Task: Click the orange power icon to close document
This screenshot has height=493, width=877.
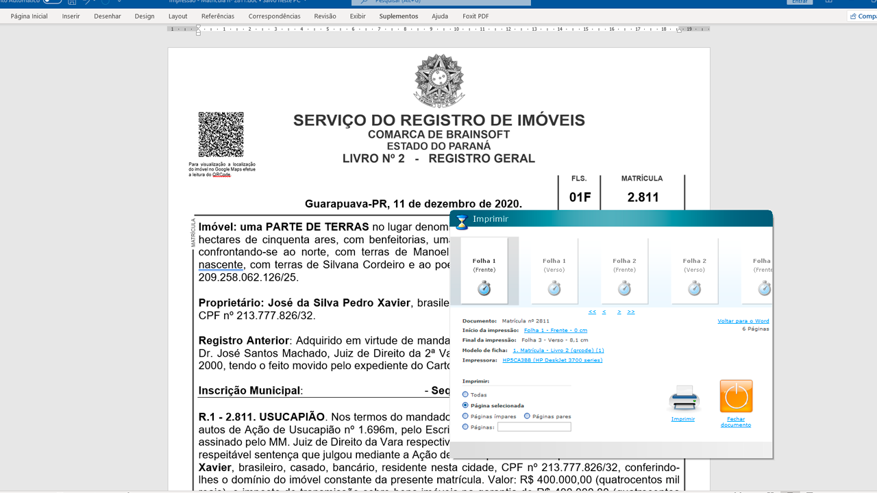Action: [736, 396]
